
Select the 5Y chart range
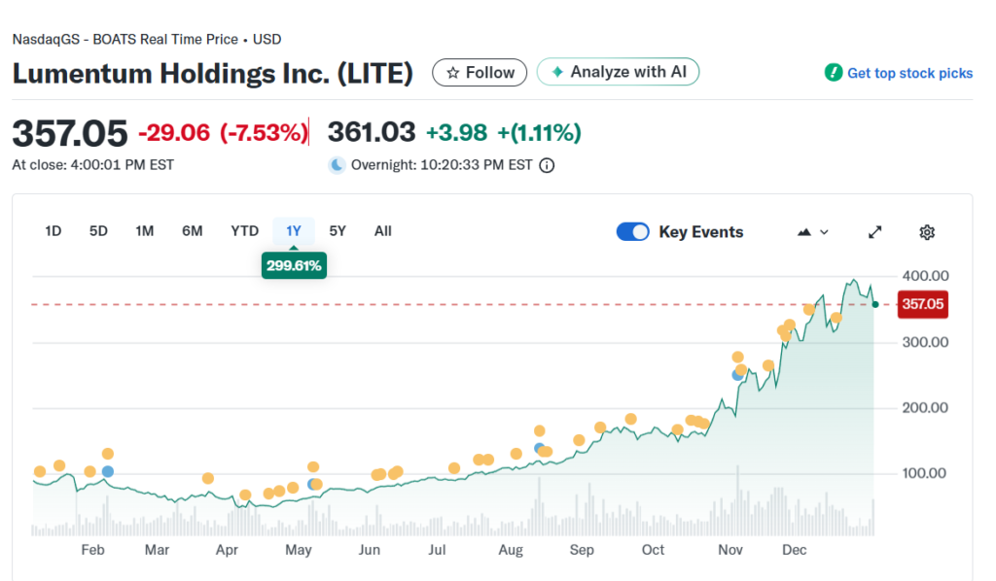pyautogui.click(x=338, y=231)
